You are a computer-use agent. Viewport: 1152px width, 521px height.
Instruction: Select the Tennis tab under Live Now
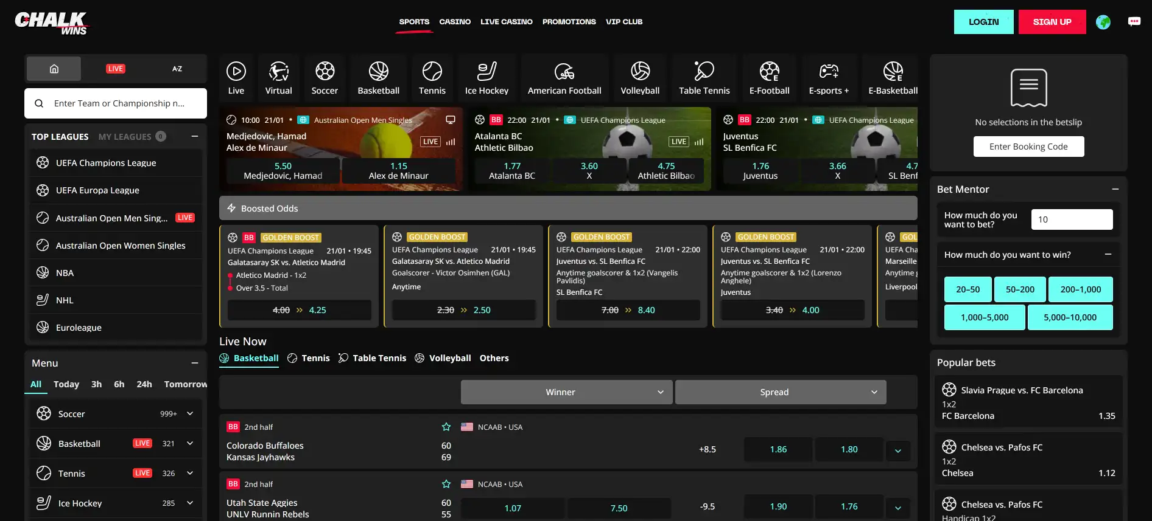point(308,358)
